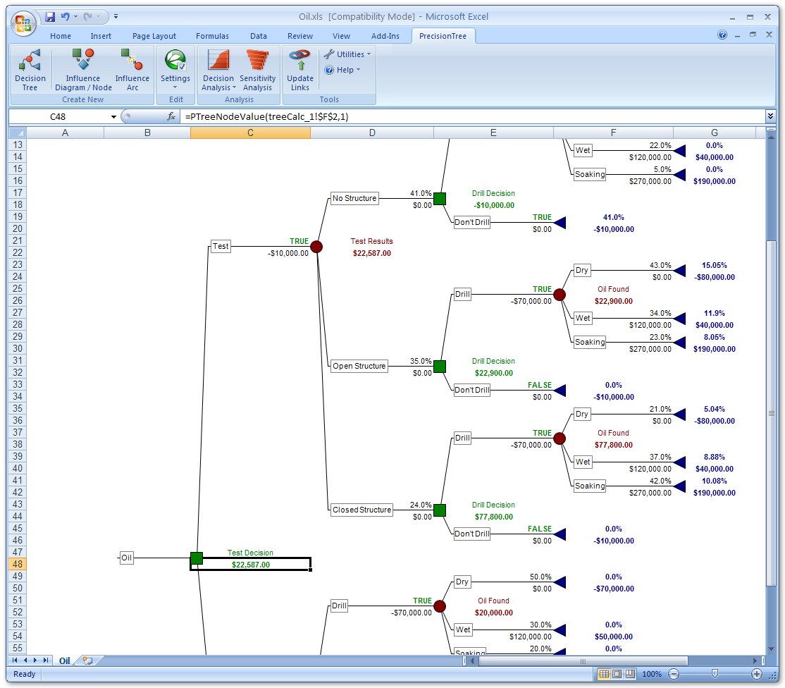Click the insert worksheet tab icon
Image resolution: width=785 pixels, height=688 pixels.
(87, 661)
